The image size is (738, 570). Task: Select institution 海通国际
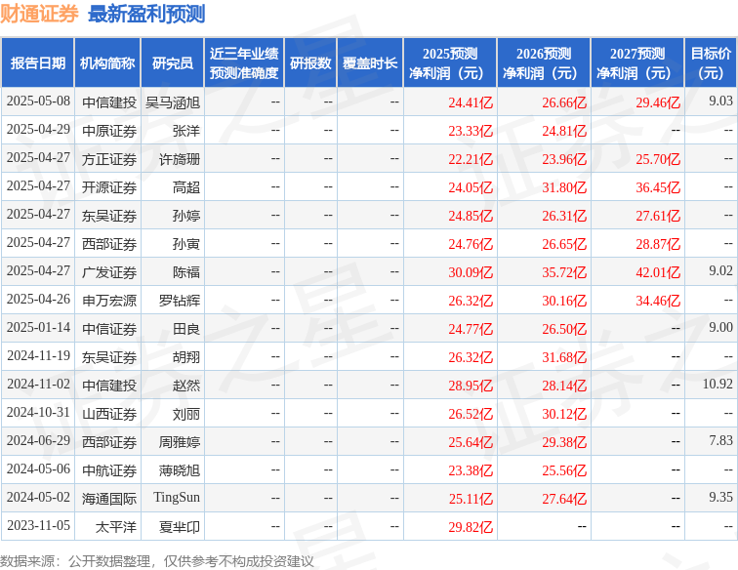(x=109, y=499)
